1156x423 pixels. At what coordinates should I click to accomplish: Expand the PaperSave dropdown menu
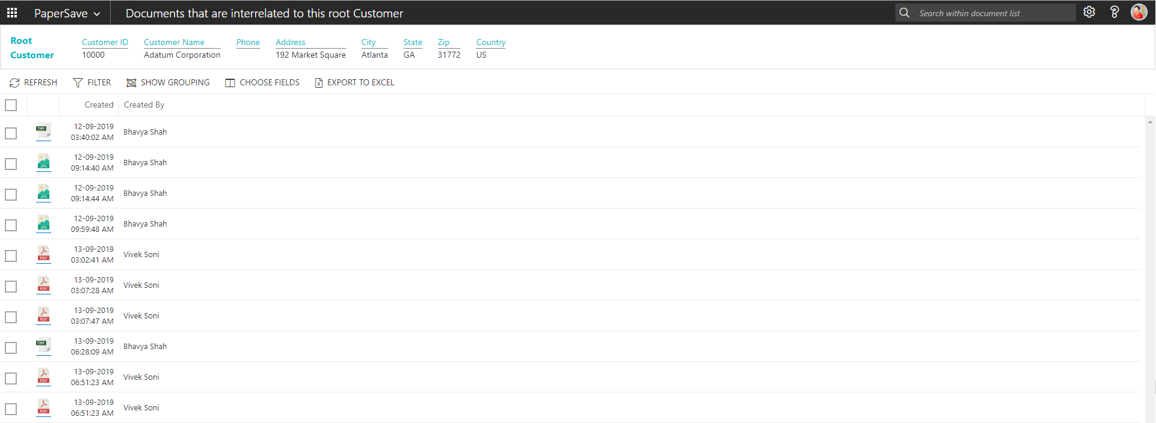pyautogui.click(x=67, y=13)
